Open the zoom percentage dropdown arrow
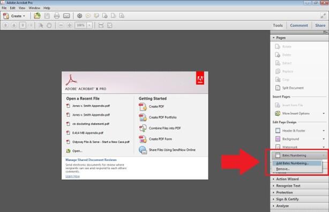The width and height of the screenshot is (329, 212). 89,25
